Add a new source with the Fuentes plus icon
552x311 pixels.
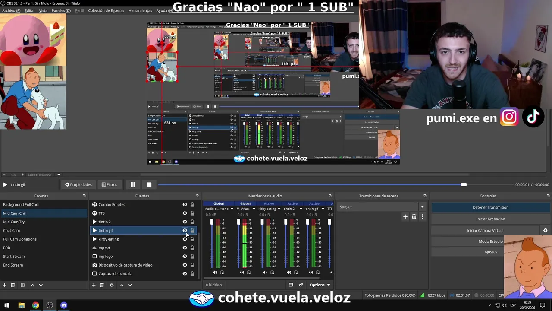coord(94,285)
